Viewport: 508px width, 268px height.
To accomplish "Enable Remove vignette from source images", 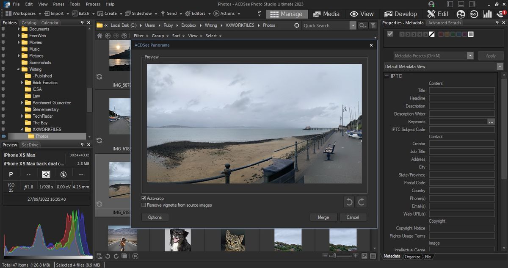I will 144,205.
